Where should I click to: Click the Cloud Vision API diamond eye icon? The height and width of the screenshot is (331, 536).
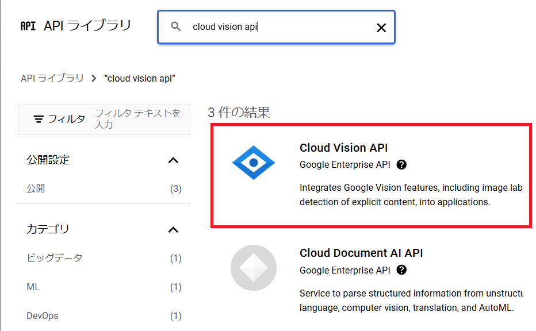(253, 163)
